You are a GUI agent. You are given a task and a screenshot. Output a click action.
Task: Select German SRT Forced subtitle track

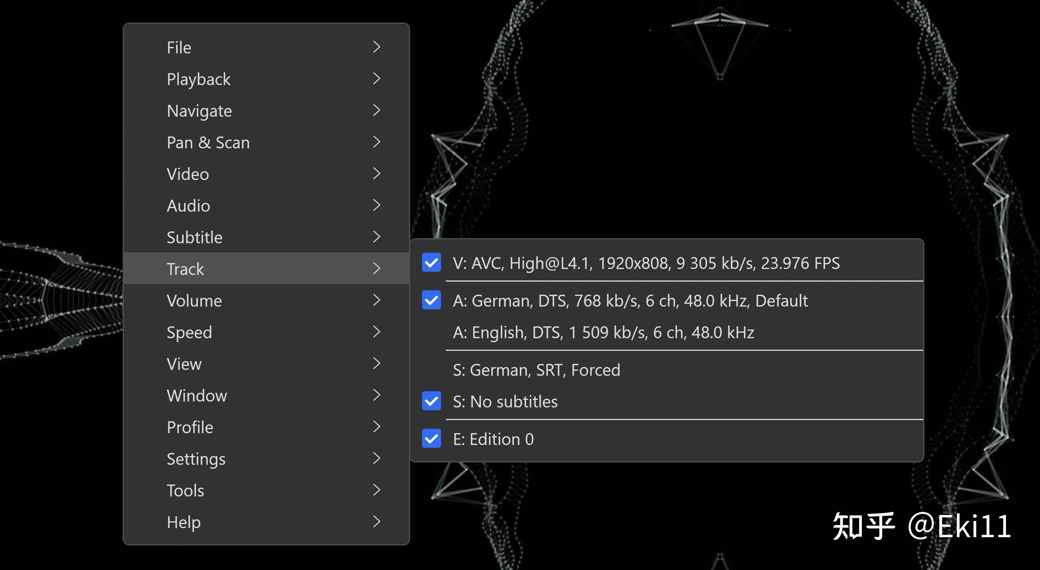pyautogui.click(x=536, y=370)
